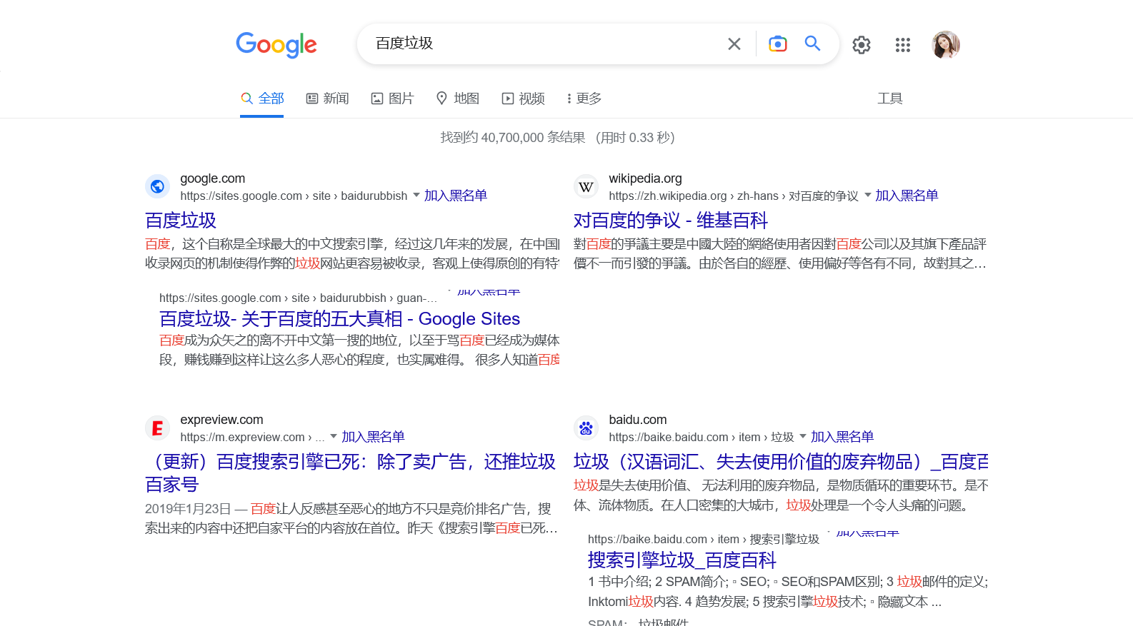Open account profile avatar
The width and height of the screenshot is (1133, 626).
click(x=945, y=44)
